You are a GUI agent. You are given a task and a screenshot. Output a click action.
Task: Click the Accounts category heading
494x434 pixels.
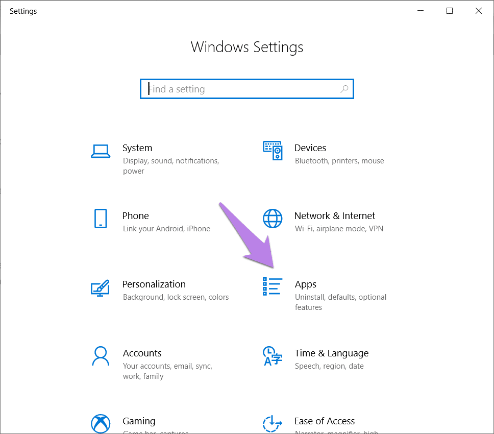pyautogui.click(x=142, y=353)
